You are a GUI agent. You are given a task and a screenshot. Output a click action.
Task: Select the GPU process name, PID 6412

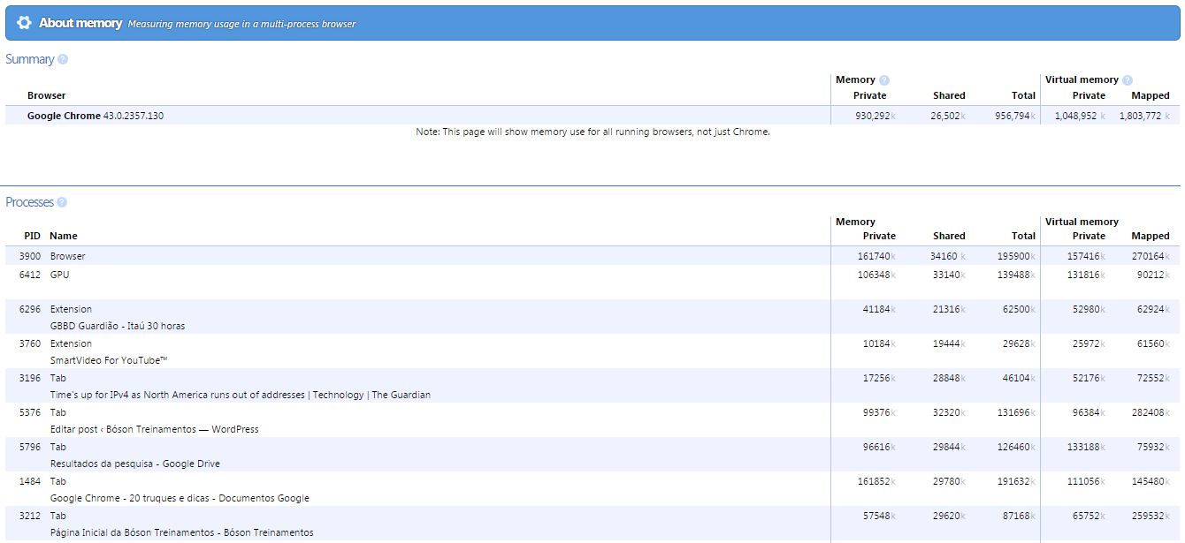pos(59,275)
